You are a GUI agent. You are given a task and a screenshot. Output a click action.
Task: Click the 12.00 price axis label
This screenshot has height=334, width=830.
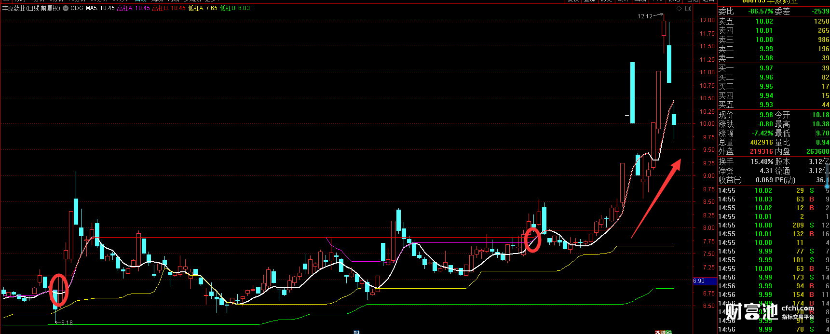pos(707,20)
